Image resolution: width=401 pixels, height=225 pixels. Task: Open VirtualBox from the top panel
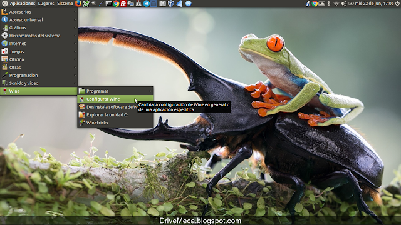[170, 4]
